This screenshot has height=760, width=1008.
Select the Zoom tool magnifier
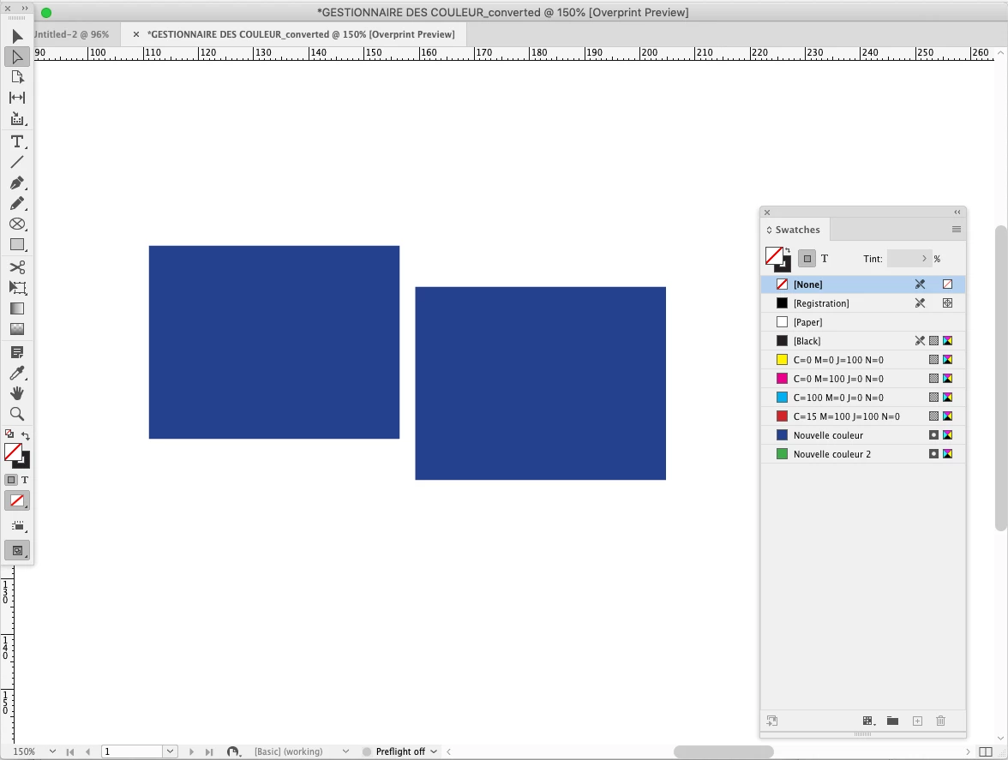pyautogui.click(x=17, y=414)
